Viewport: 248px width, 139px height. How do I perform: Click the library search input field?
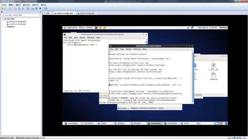click(21, 15)
